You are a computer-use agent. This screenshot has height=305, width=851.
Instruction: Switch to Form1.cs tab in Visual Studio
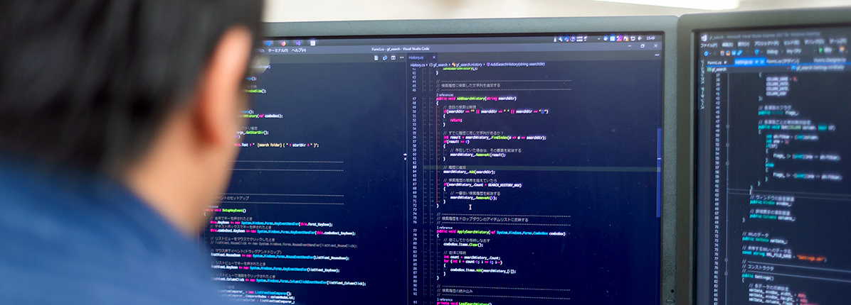(x=715, y=62)
